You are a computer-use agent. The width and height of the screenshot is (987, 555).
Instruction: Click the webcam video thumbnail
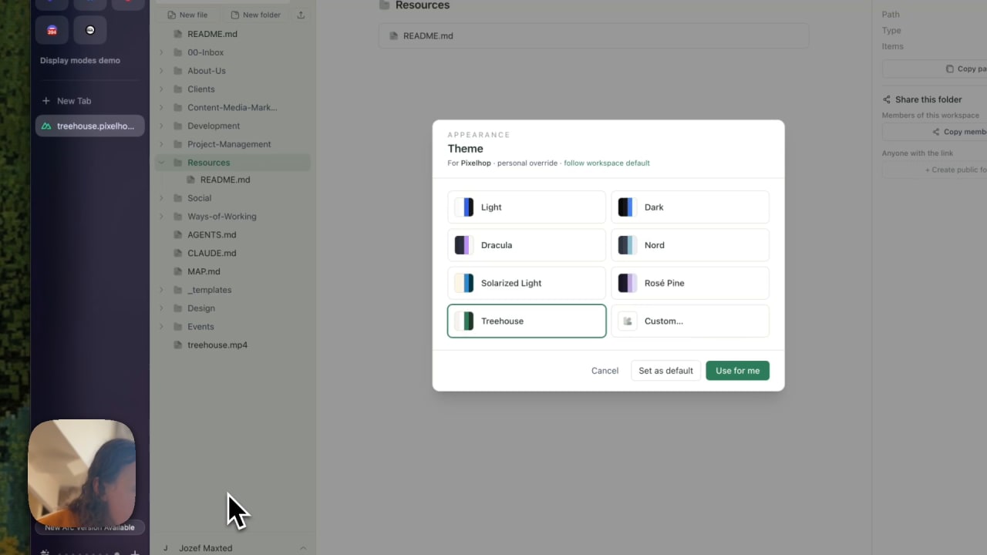coord(82,473)
